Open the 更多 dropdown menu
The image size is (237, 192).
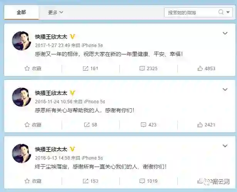coord(55,12)
